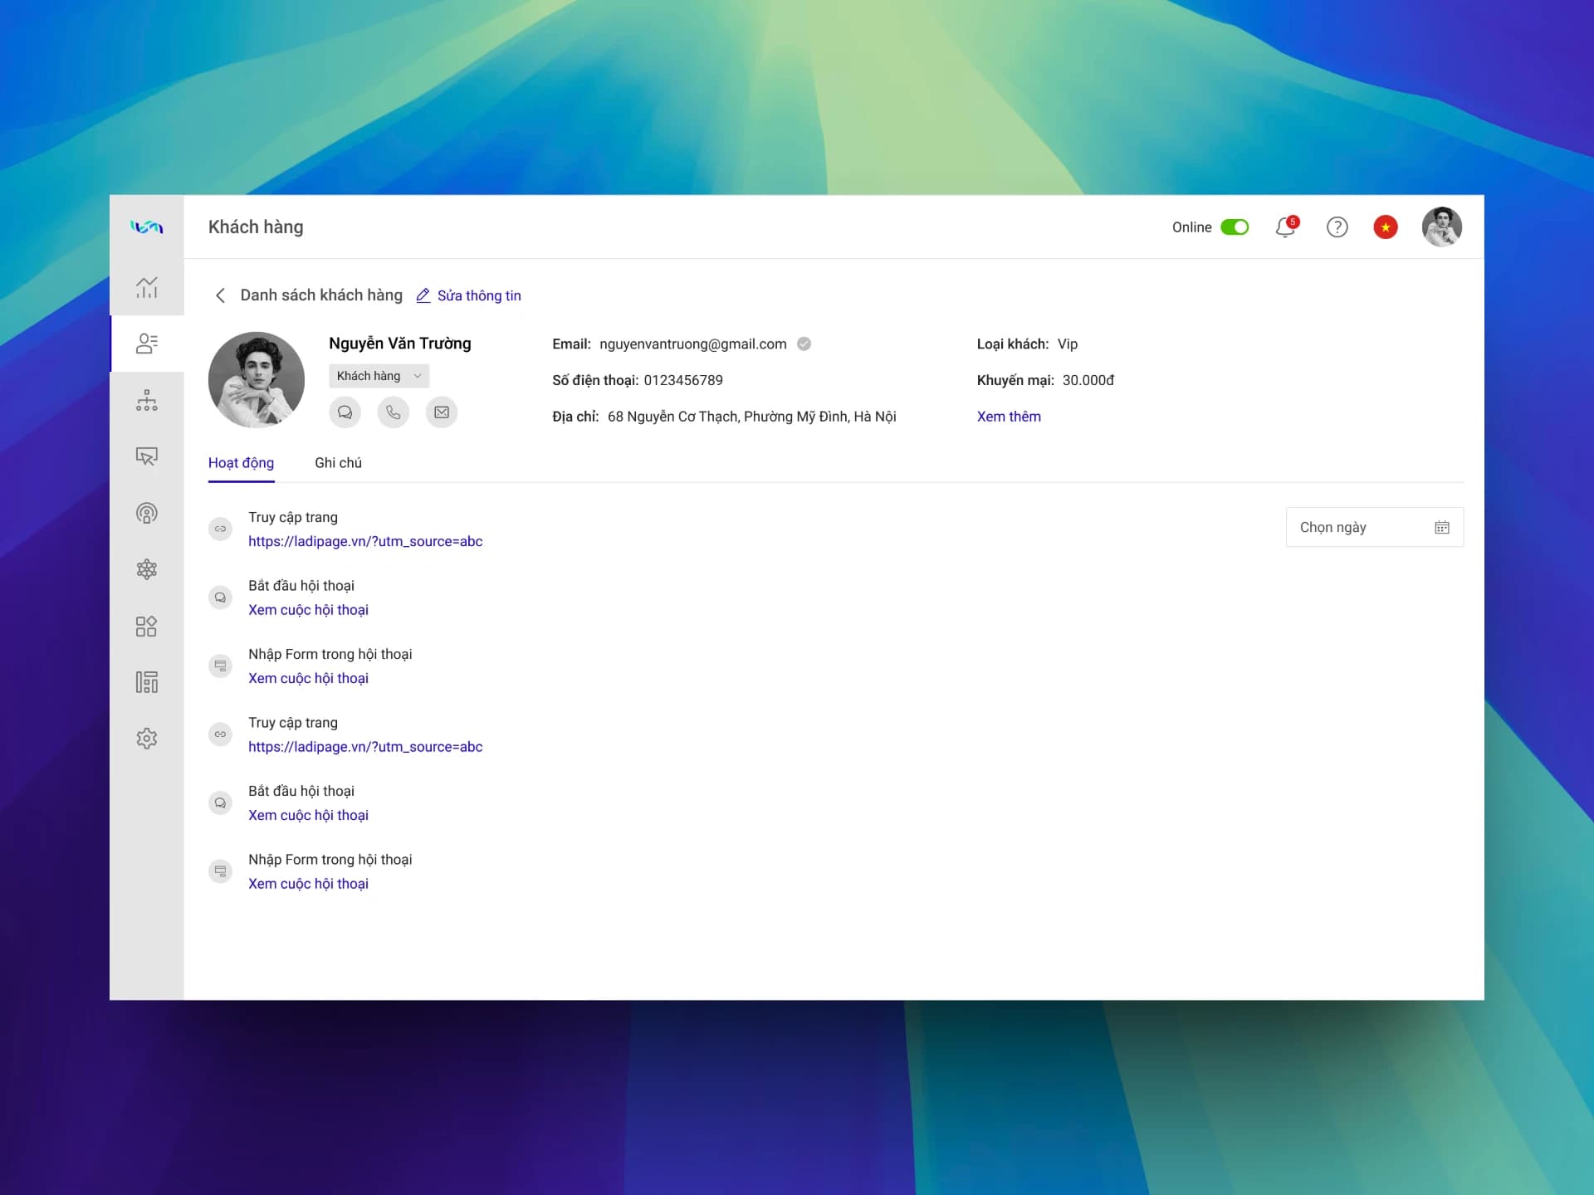This screenshot has width=1594, height=1195.
Task: Open notifications bell with badge
Action: pyautogui.click(x=1286, y=227)
